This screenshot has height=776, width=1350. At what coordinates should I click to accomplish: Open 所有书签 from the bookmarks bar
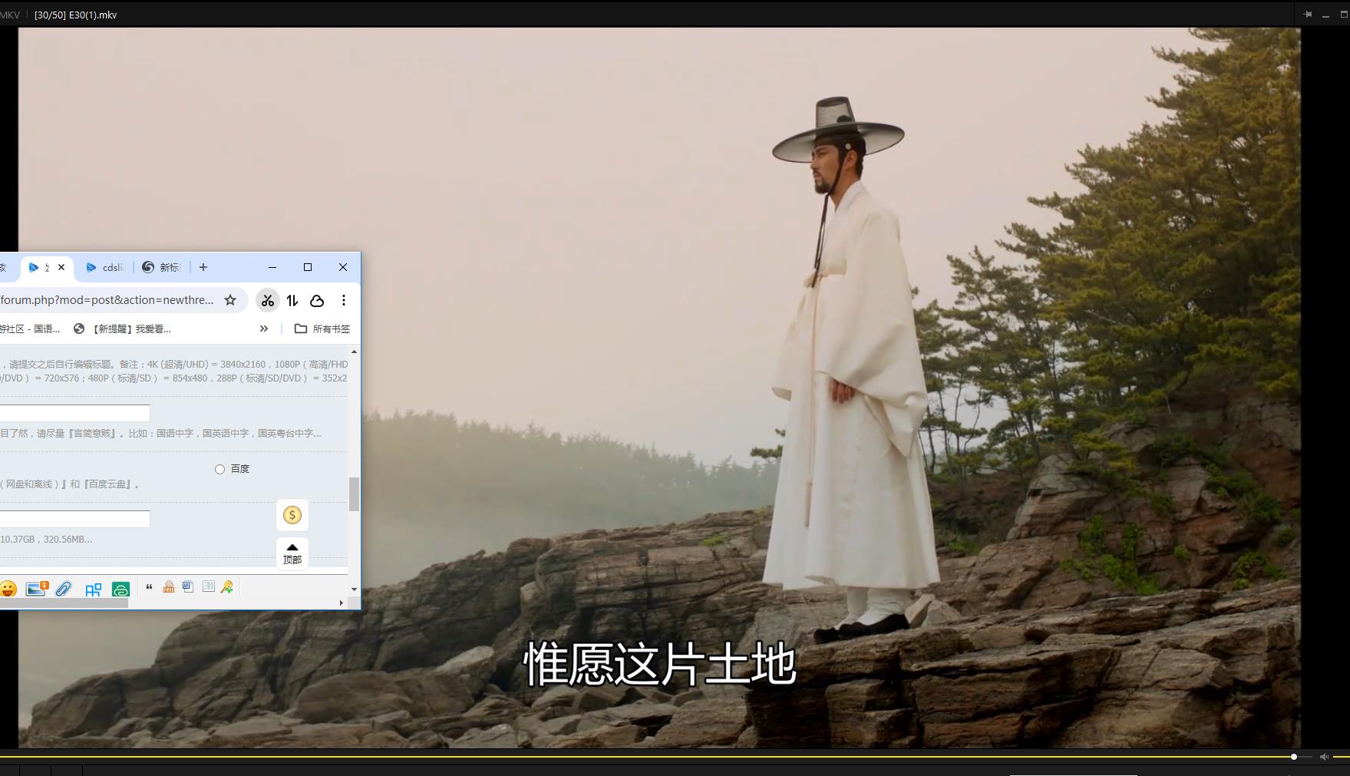[328, 329]
